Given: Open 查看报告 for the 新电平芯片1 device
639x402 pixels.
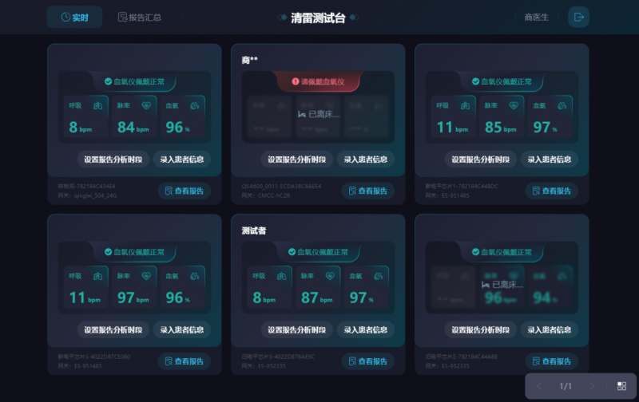Looking at the screenshot, I should point(551,191).
